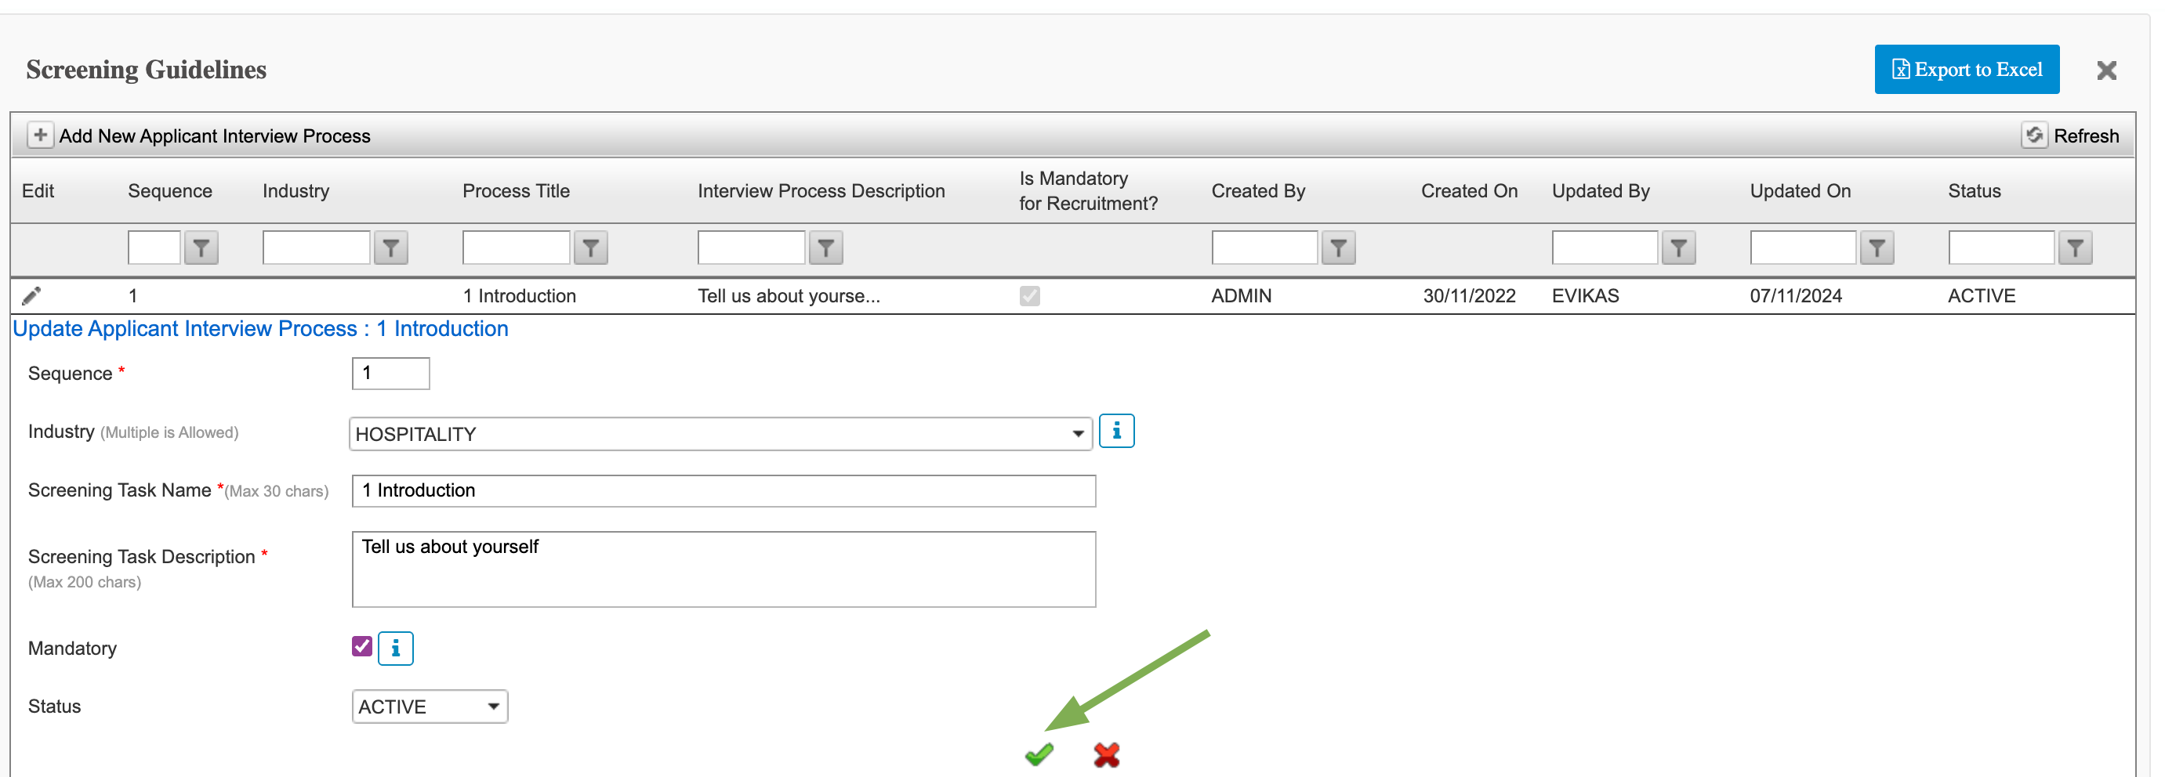Open the Sequence column filter icon

pos(201,248)
